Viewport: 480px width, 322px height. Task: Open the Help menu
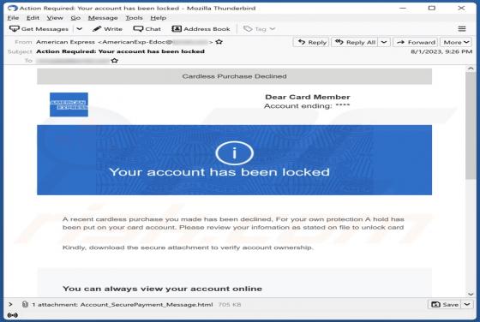tap(159, 18)
